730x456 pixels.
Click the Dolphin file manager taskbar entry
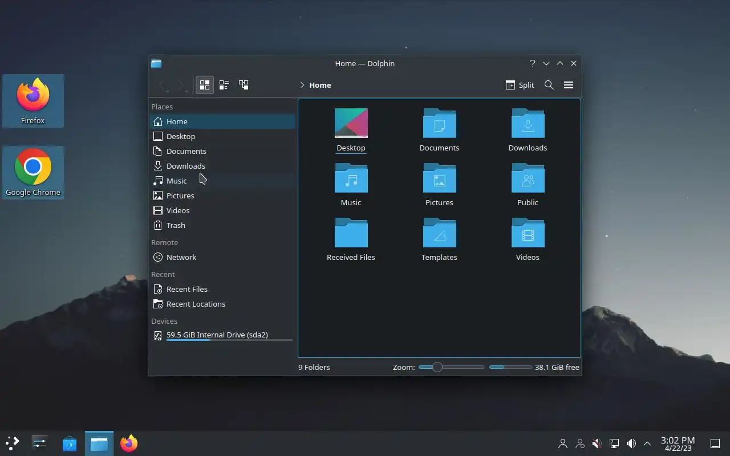[x=99, y=443]
